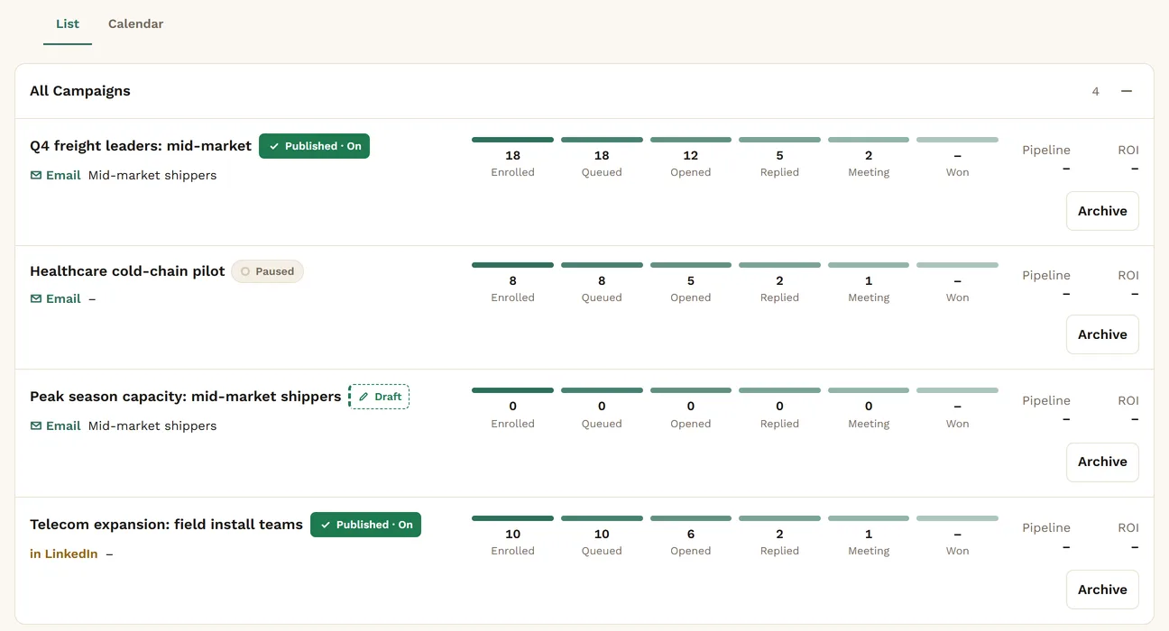
Task: Click the Pipeline label in Q4 freight row
Action: tap(1046, 150)
